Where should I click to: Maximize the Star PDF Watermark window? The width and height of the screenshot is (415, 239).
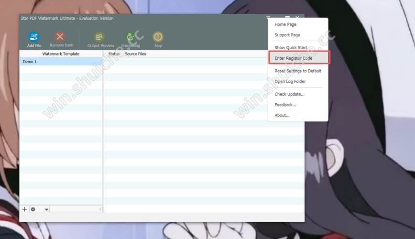tap(287, 17)
